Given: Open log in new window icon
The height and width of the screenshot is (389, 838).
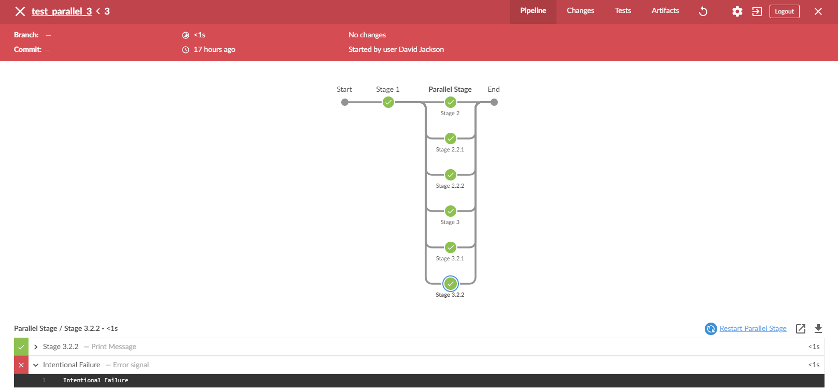Looking at the screenshot, I should click(x=801, y=328).
